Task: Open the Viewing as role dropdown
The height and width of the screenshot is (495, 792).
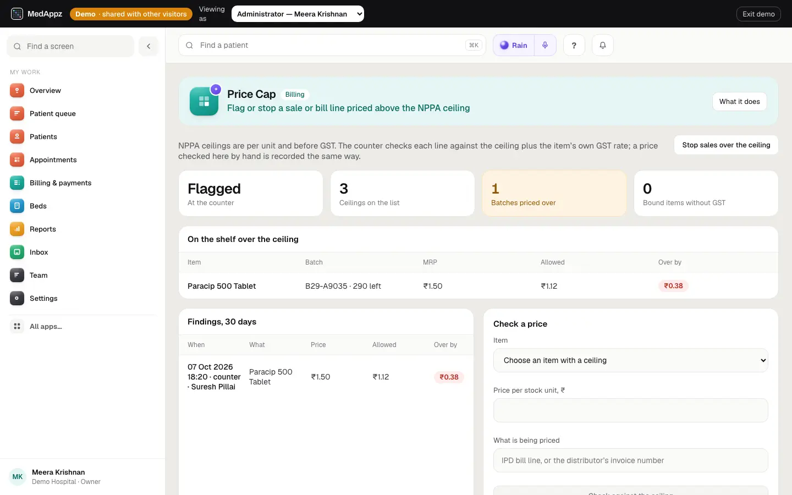Action: 298,14
